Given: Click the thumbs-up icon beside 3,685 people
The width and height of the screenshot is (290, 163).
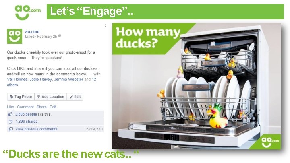Looking at the screenshot, I should click(10, 114).
